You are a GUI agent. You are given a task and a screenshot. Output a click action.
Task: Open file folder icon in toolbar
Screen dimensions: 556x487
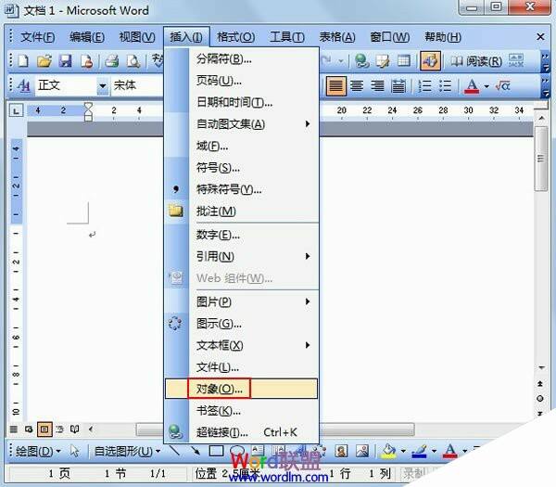click(x=44, y=61)
